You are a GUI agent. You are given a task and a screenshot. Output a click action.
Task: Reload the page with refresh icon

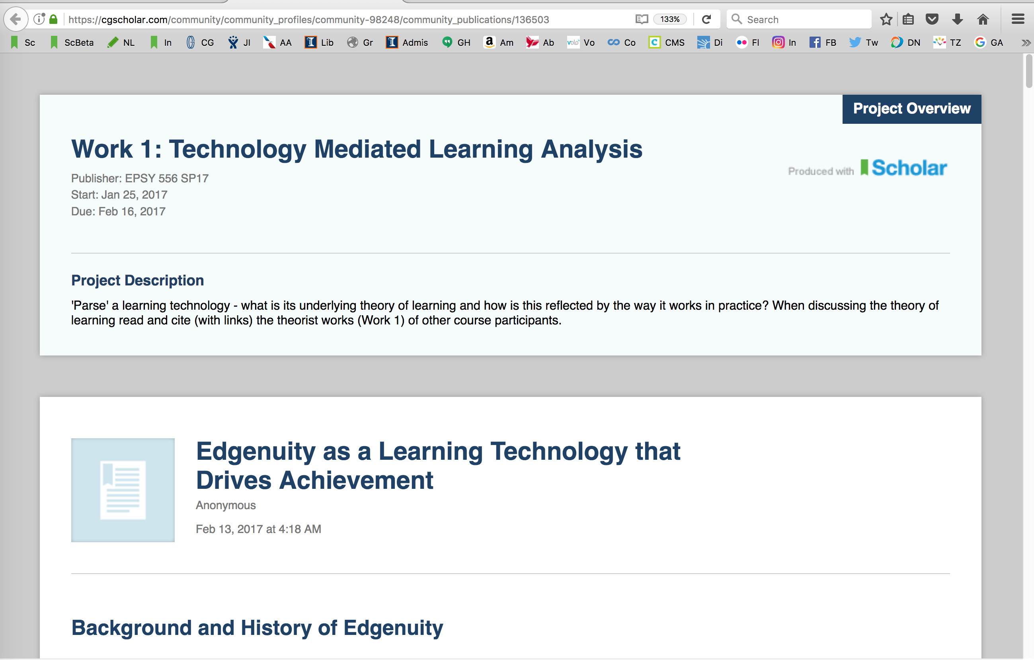(x=706, y=20)
